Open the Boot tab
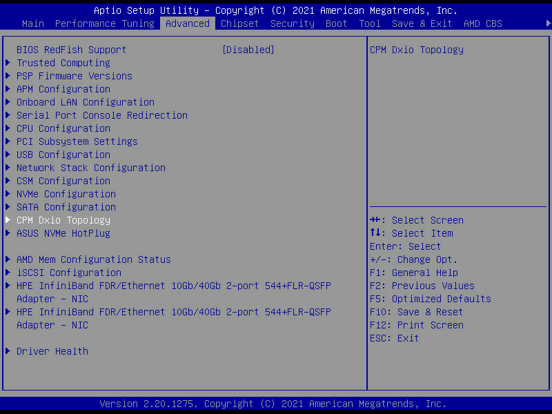 click(x=337, y=23)
